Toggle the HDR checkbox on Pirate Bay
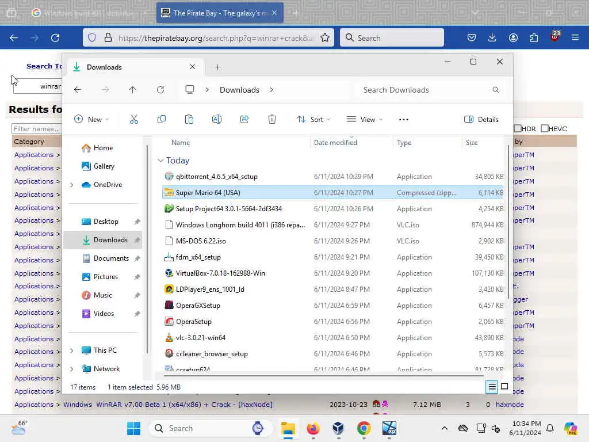Image resolution: width=589 pixels, height=442 pixels. coord(518,128)
